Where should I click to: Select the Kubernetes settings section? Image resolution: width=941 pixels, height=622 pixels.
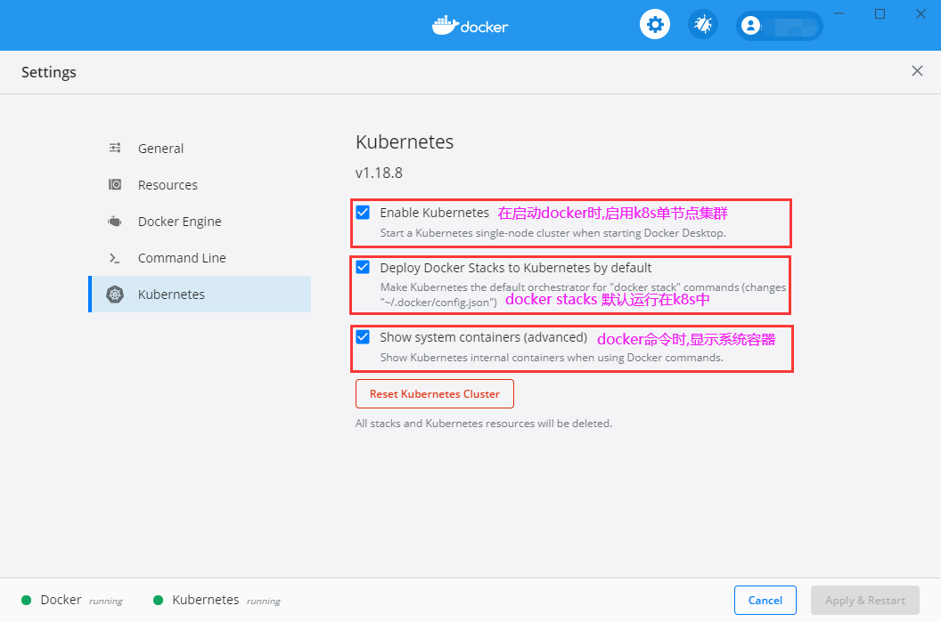(x=200, y=295)
